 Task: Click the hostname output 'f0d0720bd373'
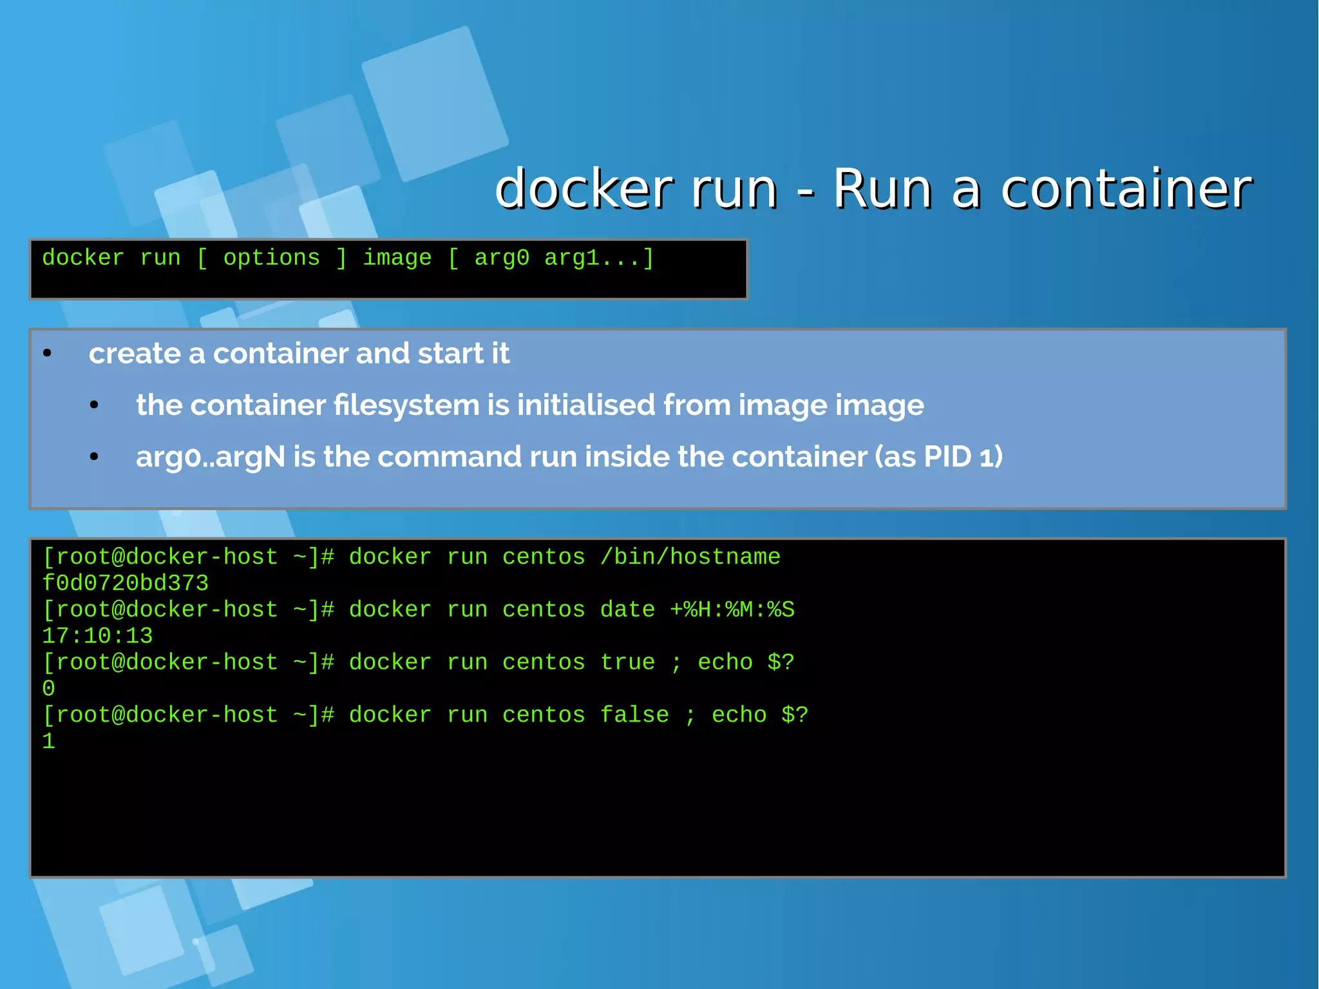126,583
